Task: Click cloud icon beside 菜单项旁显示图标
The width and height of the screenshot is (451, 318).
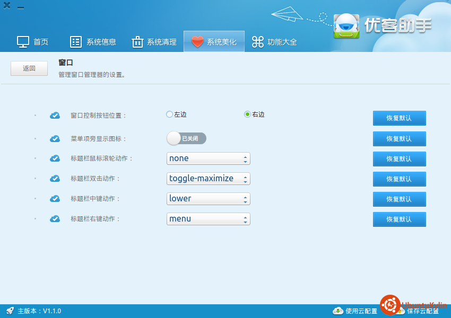Action: pos(55,138)
